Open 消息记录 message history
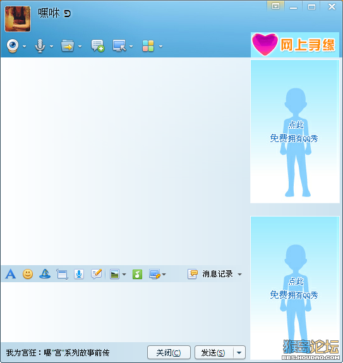343x363 pixels. point(217,274)
